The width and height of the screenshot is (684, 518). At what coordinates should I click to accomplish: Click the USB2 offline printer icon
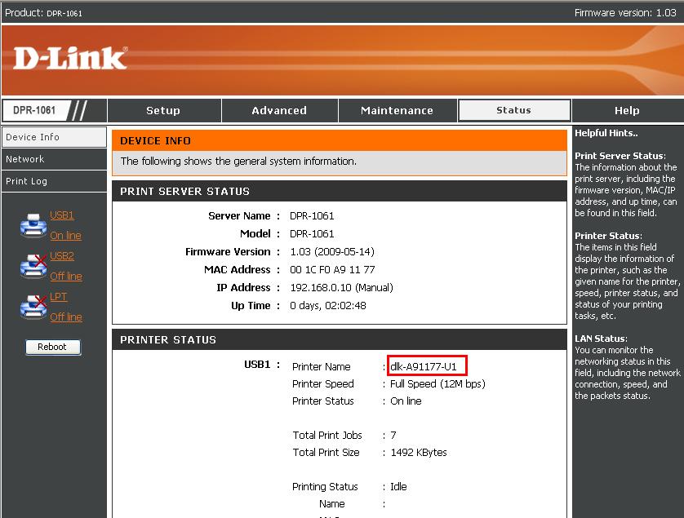click(x=33, y=266)
